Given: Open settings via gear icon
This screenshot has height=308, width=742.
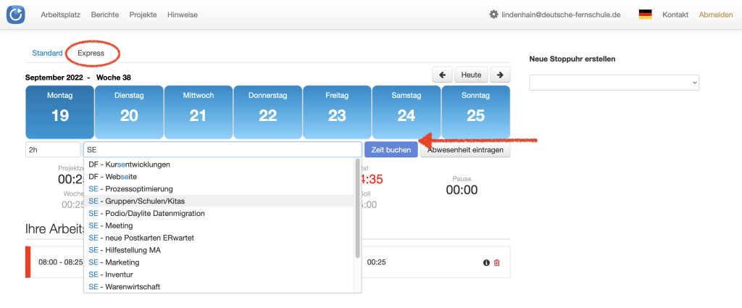Looking at the screenshot, I should [493, 14].
